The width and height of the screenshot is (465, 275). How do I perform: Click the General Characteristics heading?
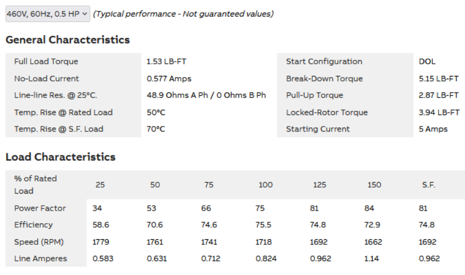[x=68, y=40]
